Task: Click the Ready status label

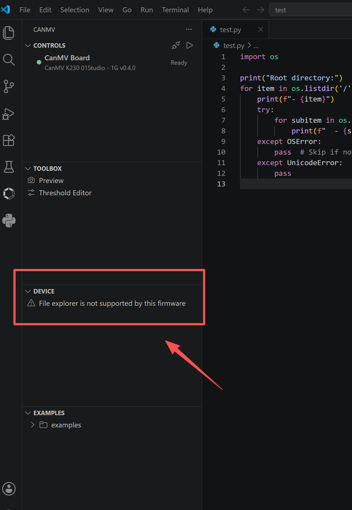Action: click(179, 63)
